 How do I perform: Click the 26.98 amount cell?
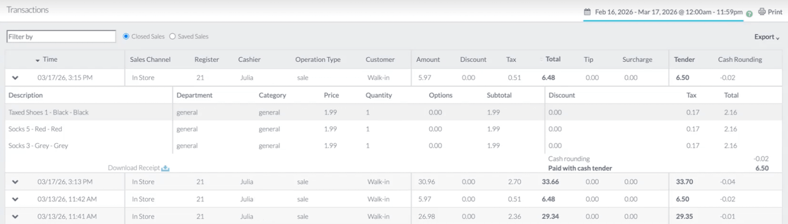(x=427, y=217)
